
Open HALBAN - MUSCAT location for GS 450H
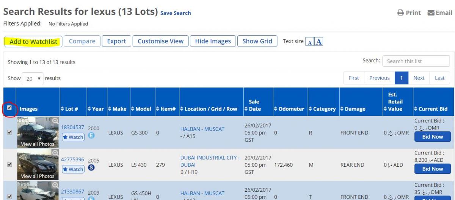point(202,193)
